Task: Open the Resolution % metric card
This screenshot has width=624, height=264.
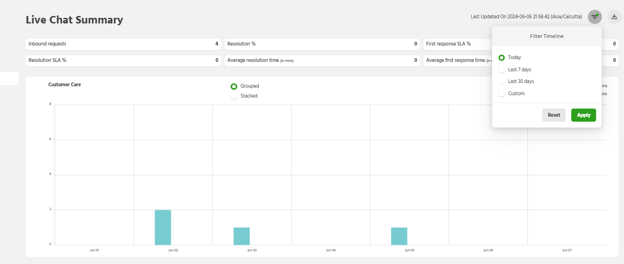Action: 322,44
